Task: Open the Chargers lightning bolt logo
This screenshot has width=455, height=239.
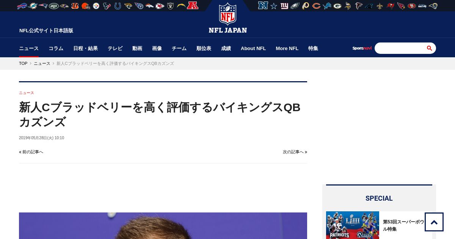Action: coord(181,6)
